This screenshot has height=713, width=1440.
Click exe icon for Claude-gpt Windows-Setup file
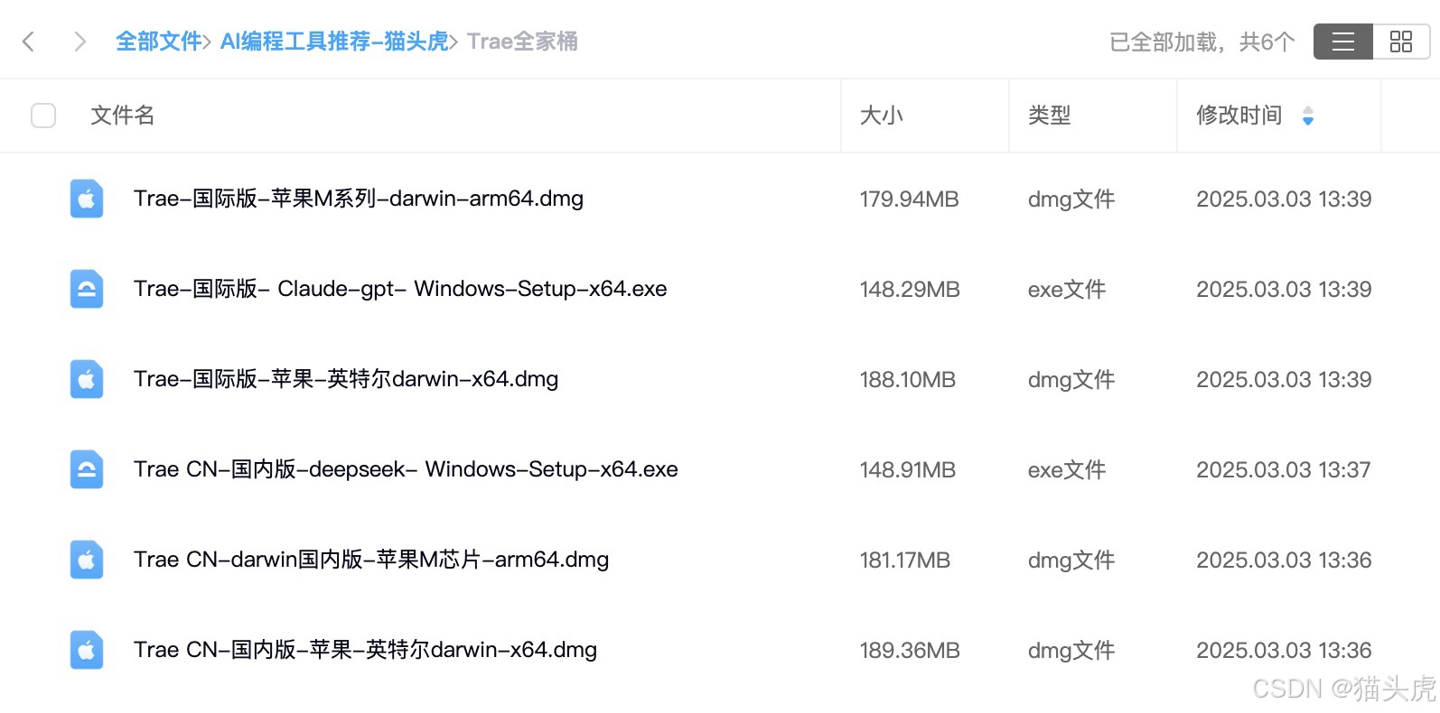click(87, 289)
